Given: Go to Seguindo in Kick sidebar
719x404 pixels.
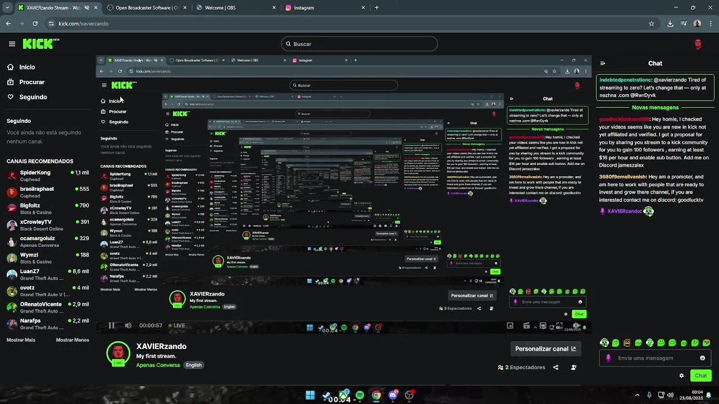Looking at the screenshot, I should pyautogui.click(x=27, y=97).
